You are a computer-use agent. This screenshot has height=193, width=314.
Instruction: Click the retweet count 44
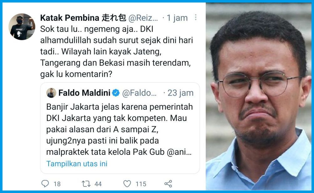98,184
